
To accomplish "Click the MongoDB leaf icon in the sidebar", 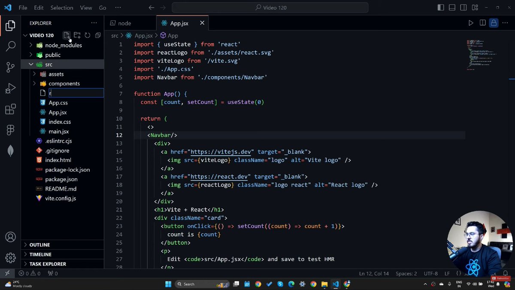I will 9,150.
